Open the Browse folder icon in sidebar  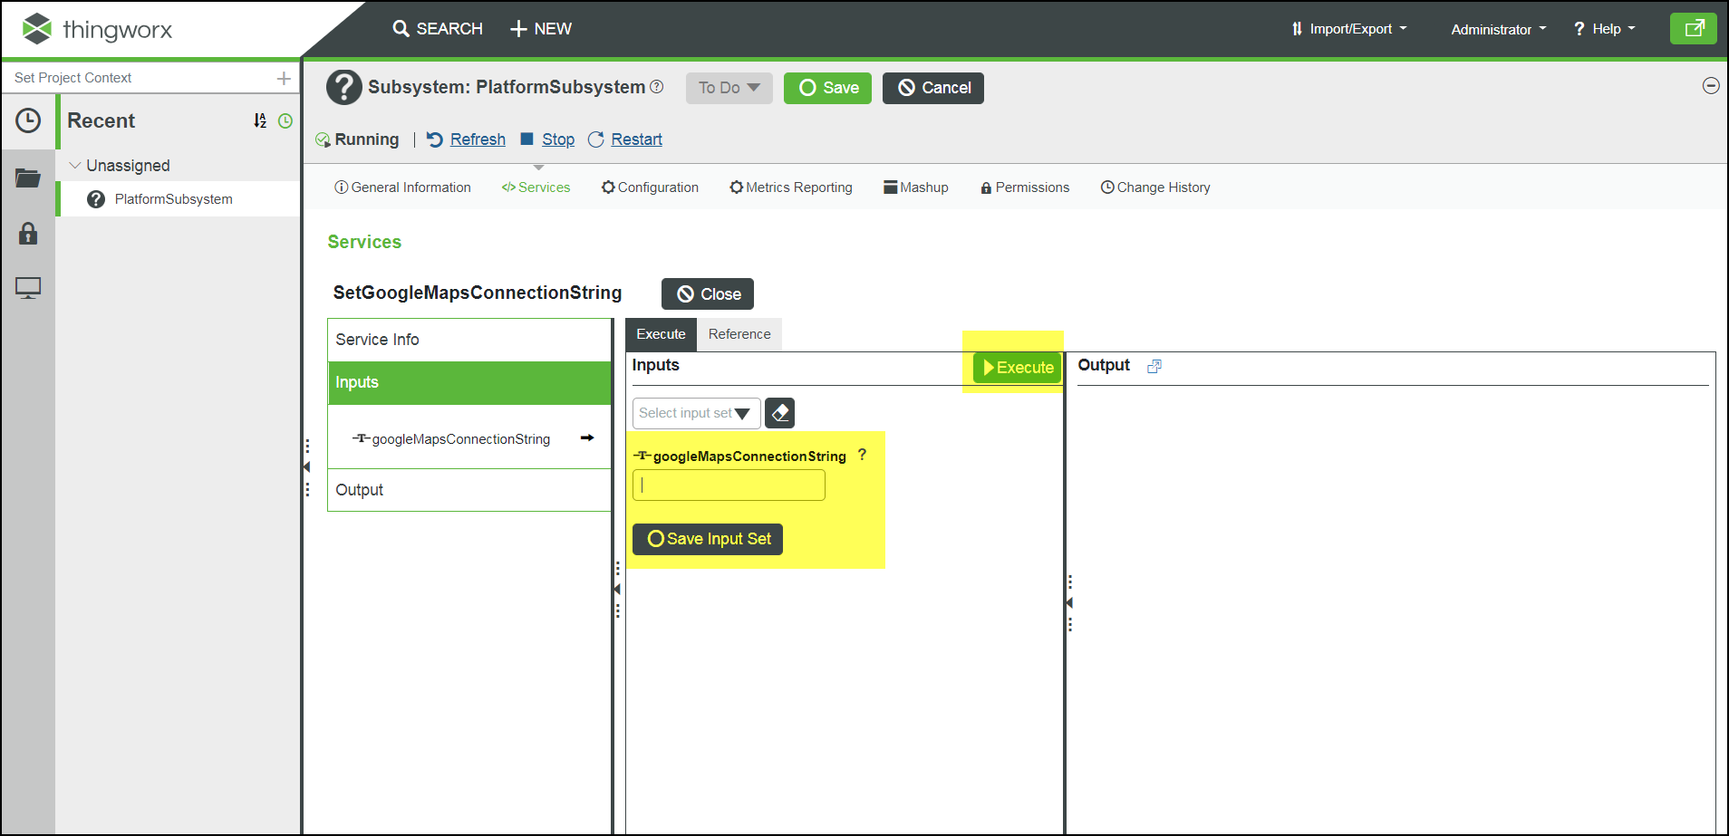click(28, 178)
